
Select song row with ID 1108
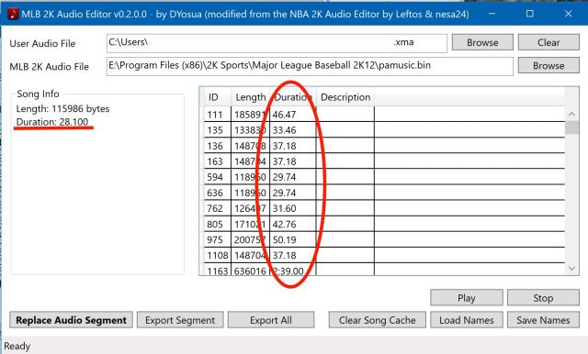point(384,255)
